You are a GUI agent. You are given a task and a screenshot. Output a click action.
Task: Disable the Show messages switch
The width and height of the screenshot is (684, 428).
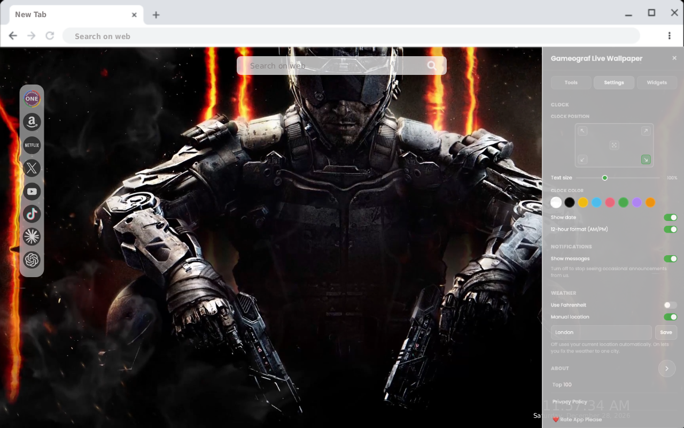pos(670,258)
